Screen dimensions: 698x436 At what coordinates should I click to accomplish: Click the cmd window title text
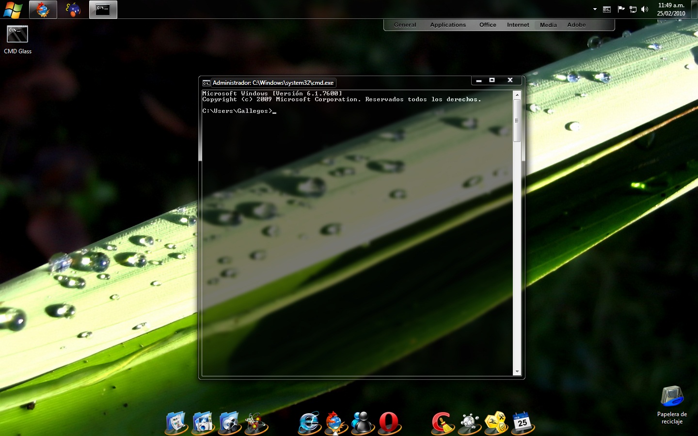coord(273,83)
